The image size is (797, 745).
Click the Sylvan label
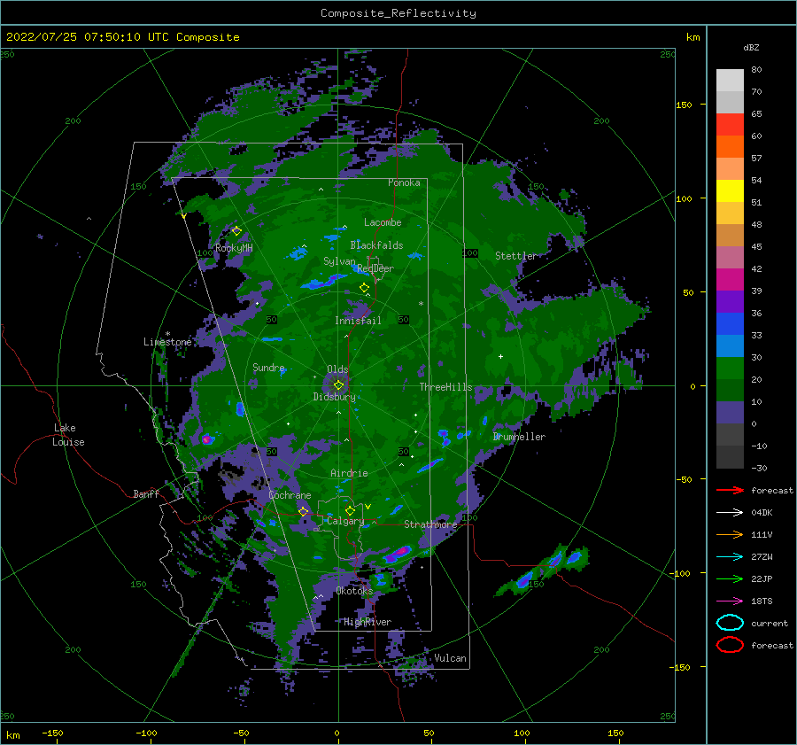(339, 261)
